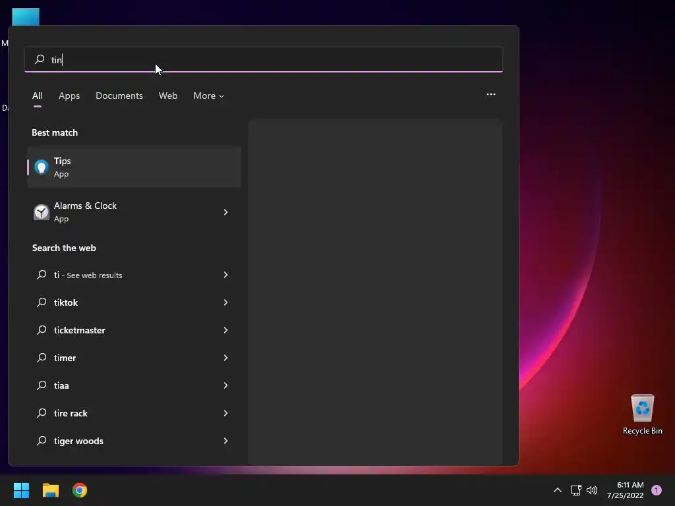The width and height of the screenshot is (675, 506).
Task: Click the blue desktop icon in the corner
Action: pyautogui.click(x=26, y=16)
